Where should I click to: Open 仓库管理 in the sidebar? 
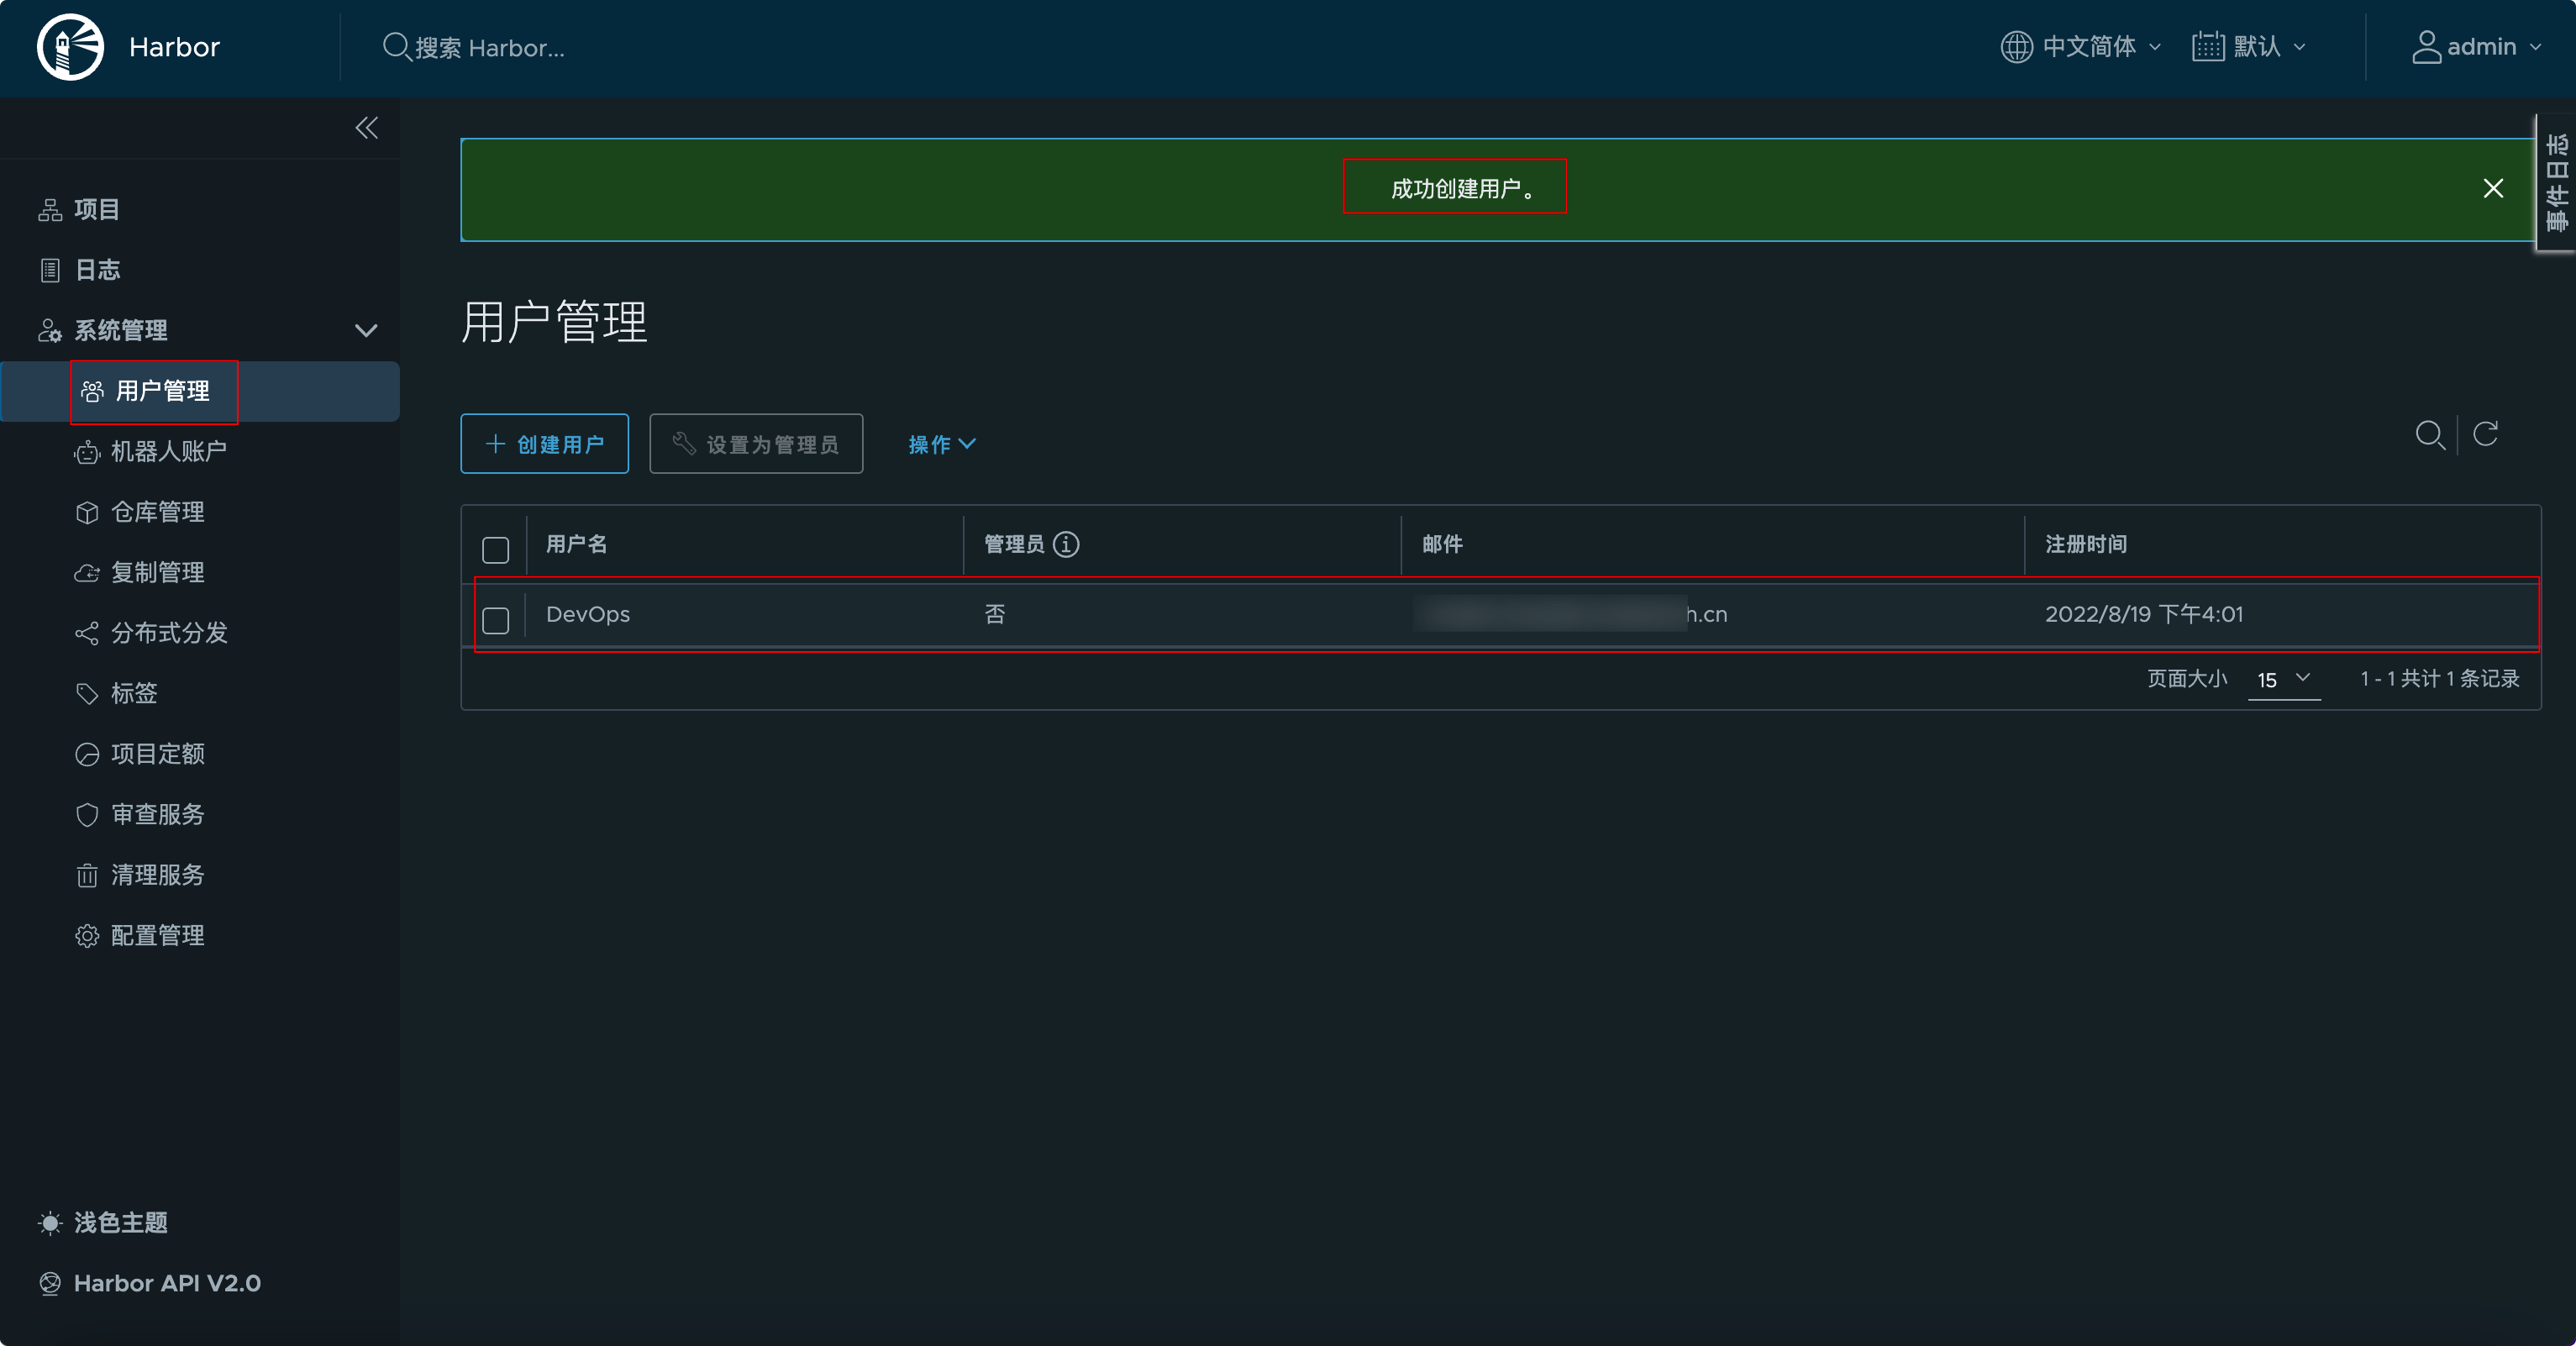(157, 512)
